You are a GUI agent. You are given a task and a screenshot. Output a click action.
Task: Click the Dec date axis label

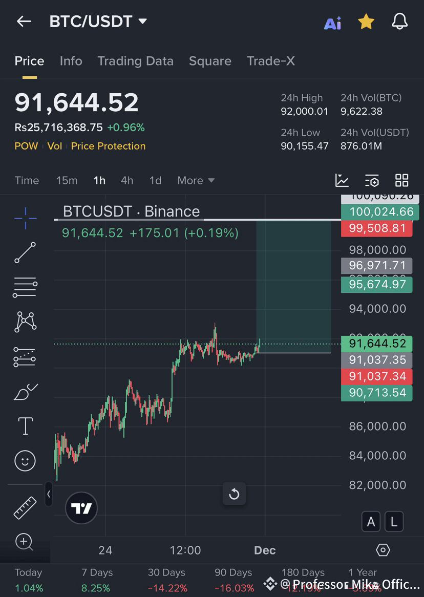(265, 550)
